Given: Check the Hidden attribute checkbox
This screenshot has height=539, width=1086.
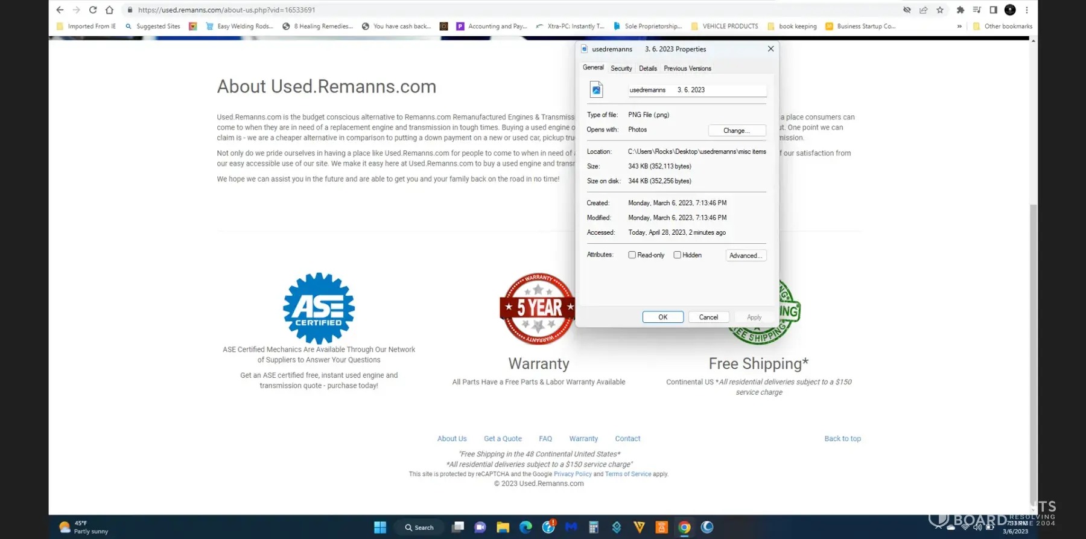Looking at the screenshot, I should pos(677,255).
